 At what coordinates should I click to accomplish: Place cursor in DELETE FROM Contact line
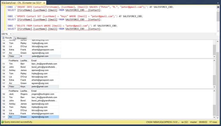(x=63, y=26)
